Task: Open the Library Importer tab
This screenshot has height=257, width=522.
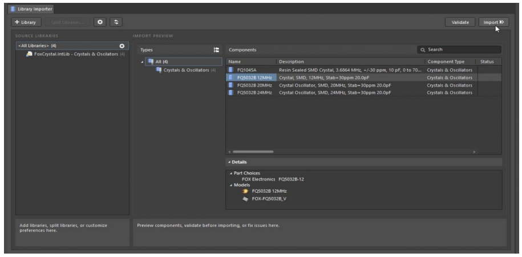Action: (x=31, y=9)
